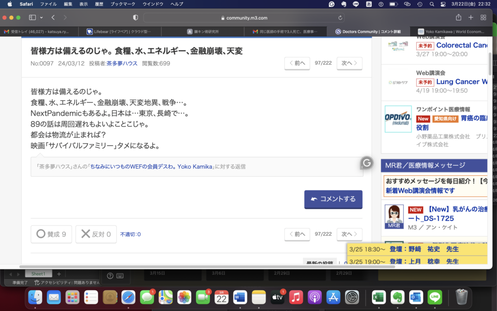497x311 pixels.
Task: Vote 賛成 on the comment
Action: coord(51,234)
